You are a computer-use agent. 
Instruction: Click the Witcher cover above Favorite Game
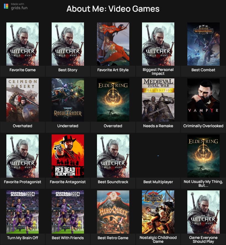coord(22,44)
